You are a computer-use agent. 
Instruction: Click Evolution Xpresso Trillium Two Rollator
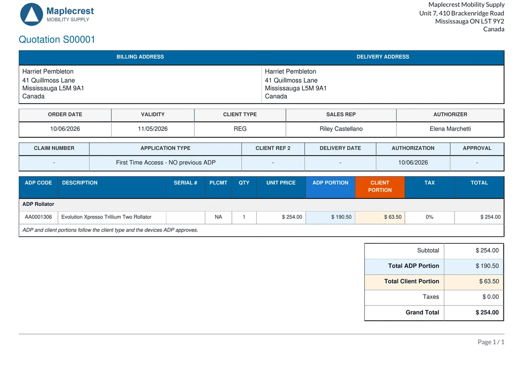[x=106, y=217]
